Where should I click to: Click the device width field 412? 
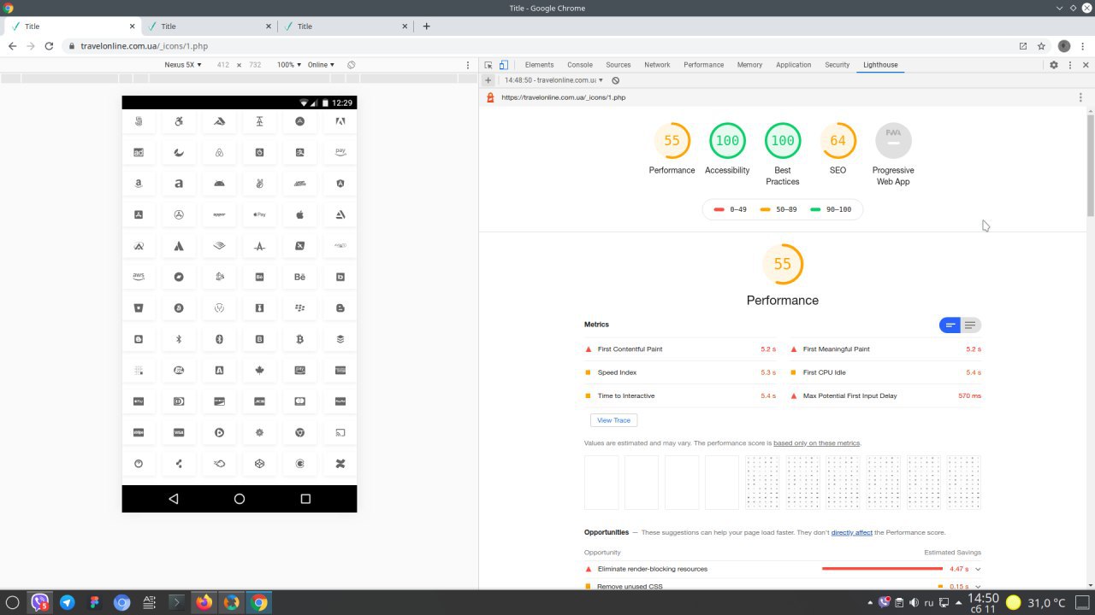[x=223, y=65]
